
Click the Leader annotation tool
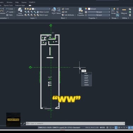click(10, 12)
